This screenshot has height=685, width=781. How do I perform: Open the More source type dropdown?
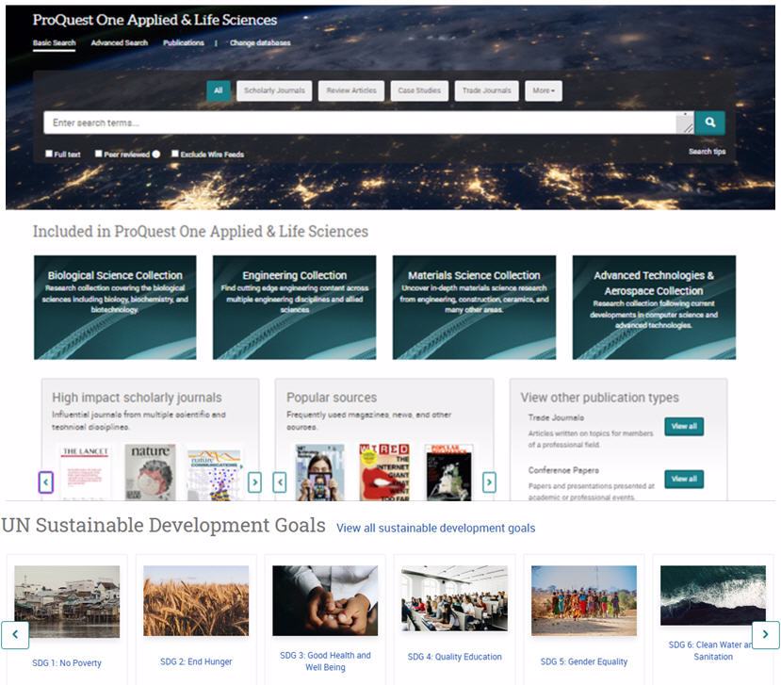[x=544, y=90]
